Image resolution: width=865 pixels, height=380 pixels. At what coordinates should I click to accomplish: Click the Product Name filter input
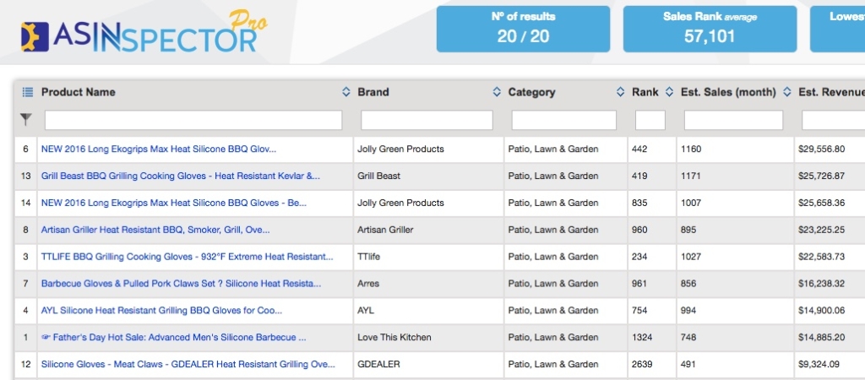point(193,120)
